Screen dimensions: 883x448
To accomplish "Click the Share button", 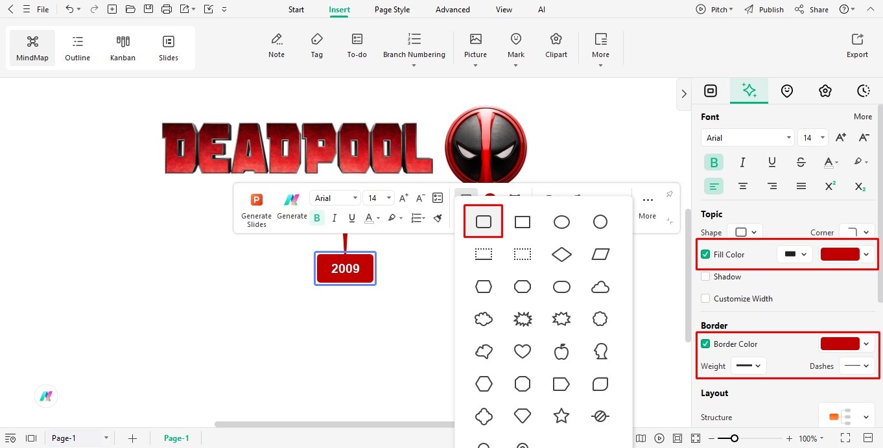I will [812, 10].
